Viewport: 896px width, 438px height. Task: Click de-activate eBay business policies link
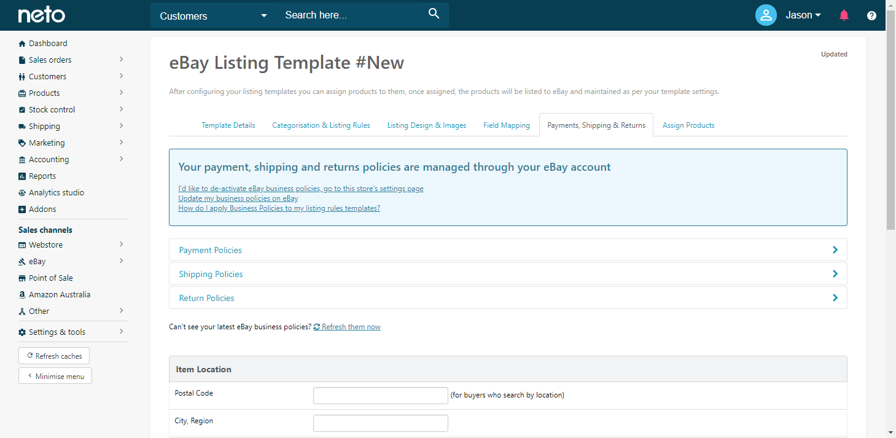click(x=301, y=189)
